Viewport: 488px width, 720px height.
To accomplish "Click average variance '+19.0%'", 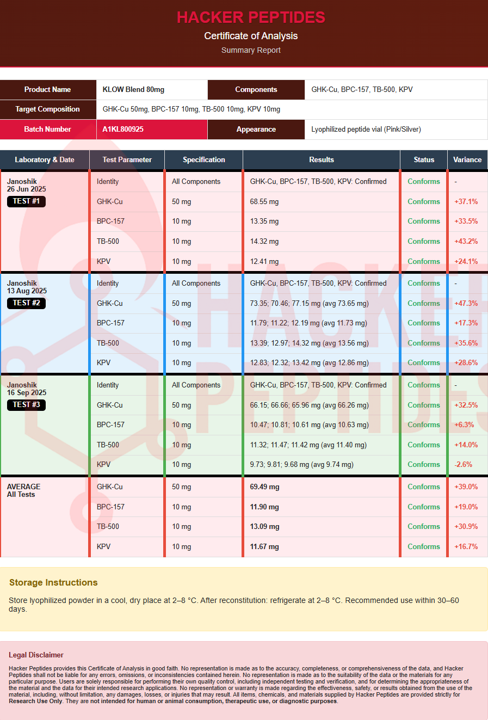I will (x=466, y=507).
